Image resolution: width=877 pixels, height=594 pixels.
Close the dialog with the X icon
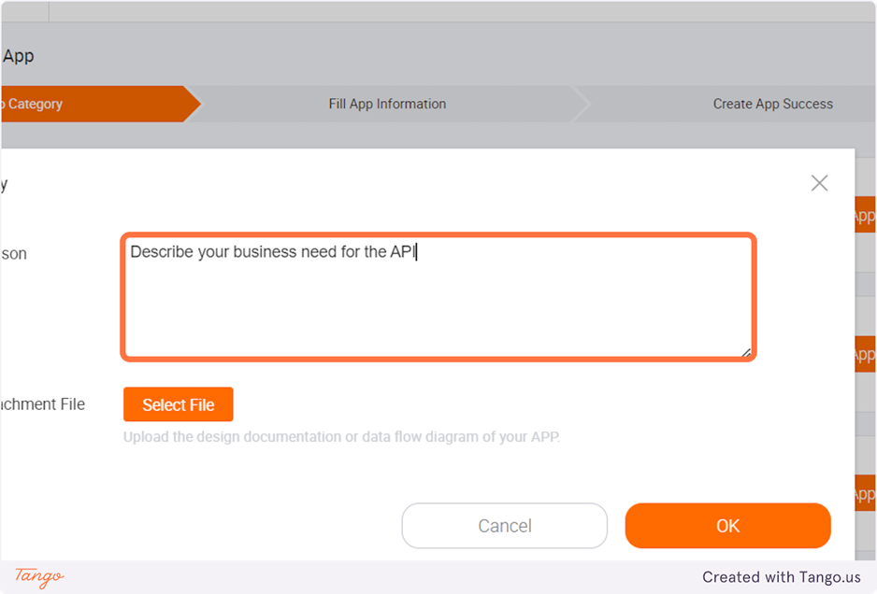pyautogui.click(x=819, y=183)
